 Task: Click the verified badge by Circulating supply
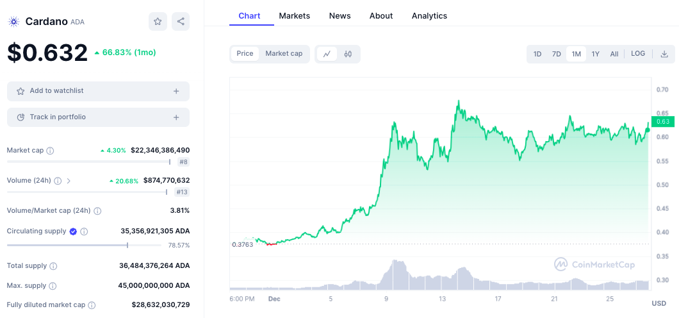tap(73, 231)
